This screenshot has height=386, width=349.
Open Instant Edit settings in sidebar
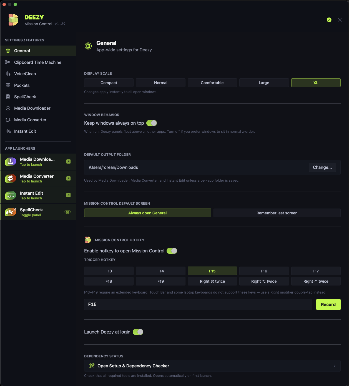pos(38,131)
